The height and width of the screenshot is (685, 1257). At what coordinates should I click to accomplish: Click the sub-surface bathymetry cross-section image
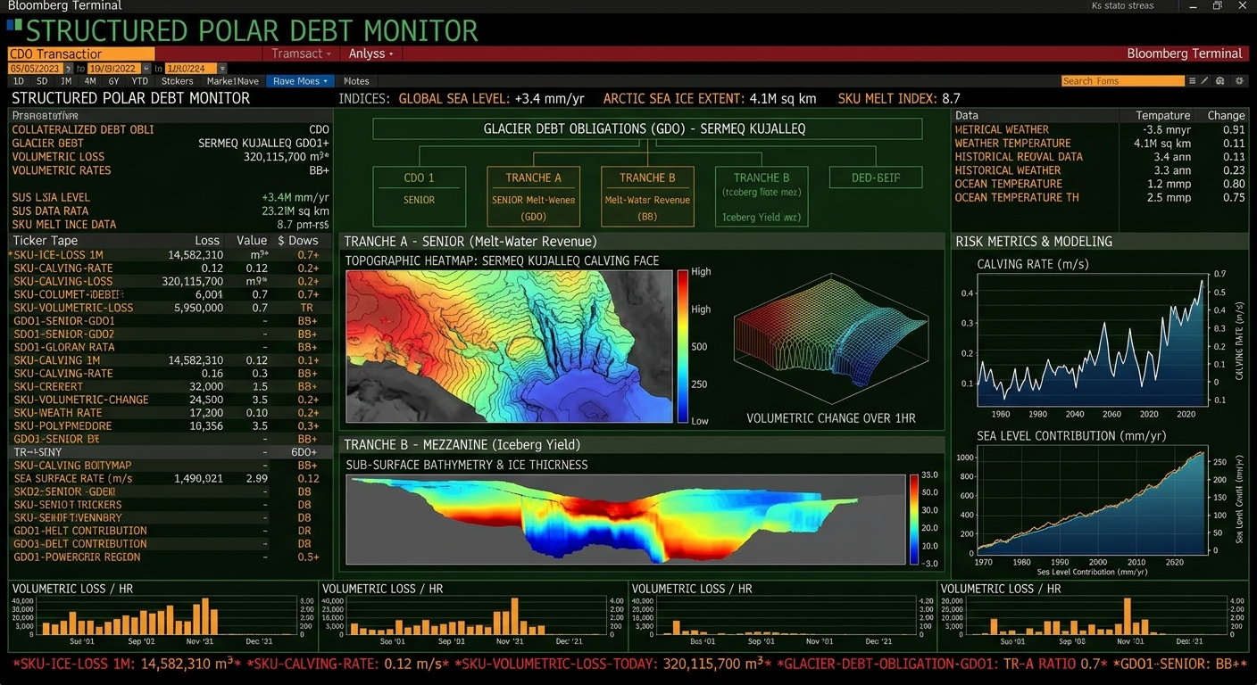pyautogui.click(x=626, y=518)
